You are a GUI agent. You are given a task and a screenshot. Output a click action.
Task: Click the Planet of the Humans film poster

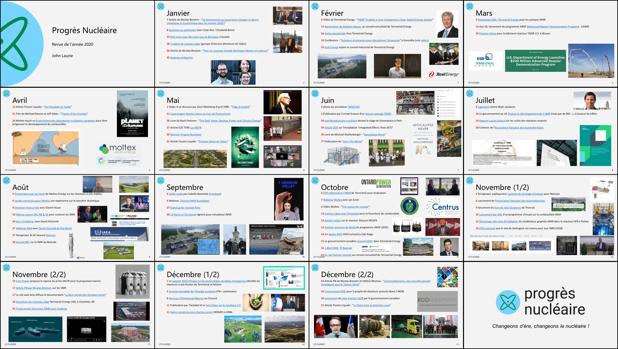[x=132, y=114]
